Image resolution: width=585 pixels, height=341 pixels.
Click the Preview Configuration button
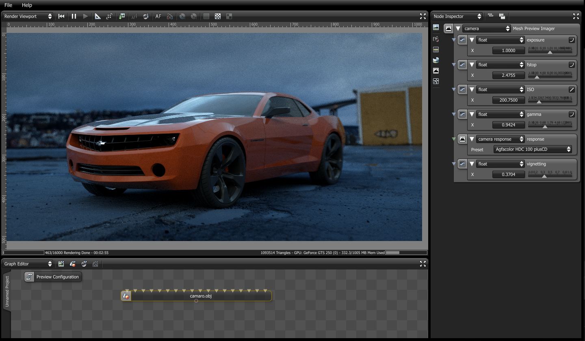[x=53, y=277]
